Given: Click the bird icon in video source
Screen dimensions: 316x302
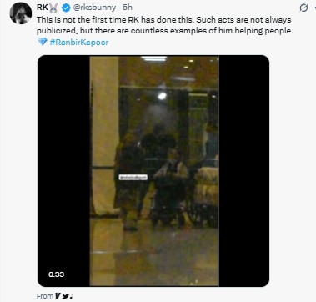Looking at the screenshot, I should point(65,296).
